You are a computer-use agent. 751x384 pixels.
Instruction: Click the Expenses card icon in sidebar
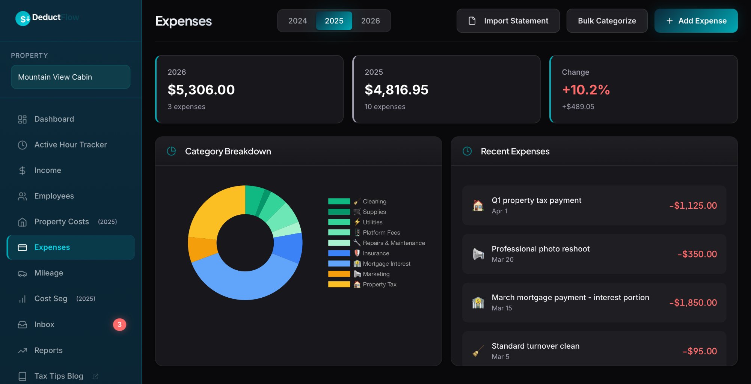pos(22,247)
